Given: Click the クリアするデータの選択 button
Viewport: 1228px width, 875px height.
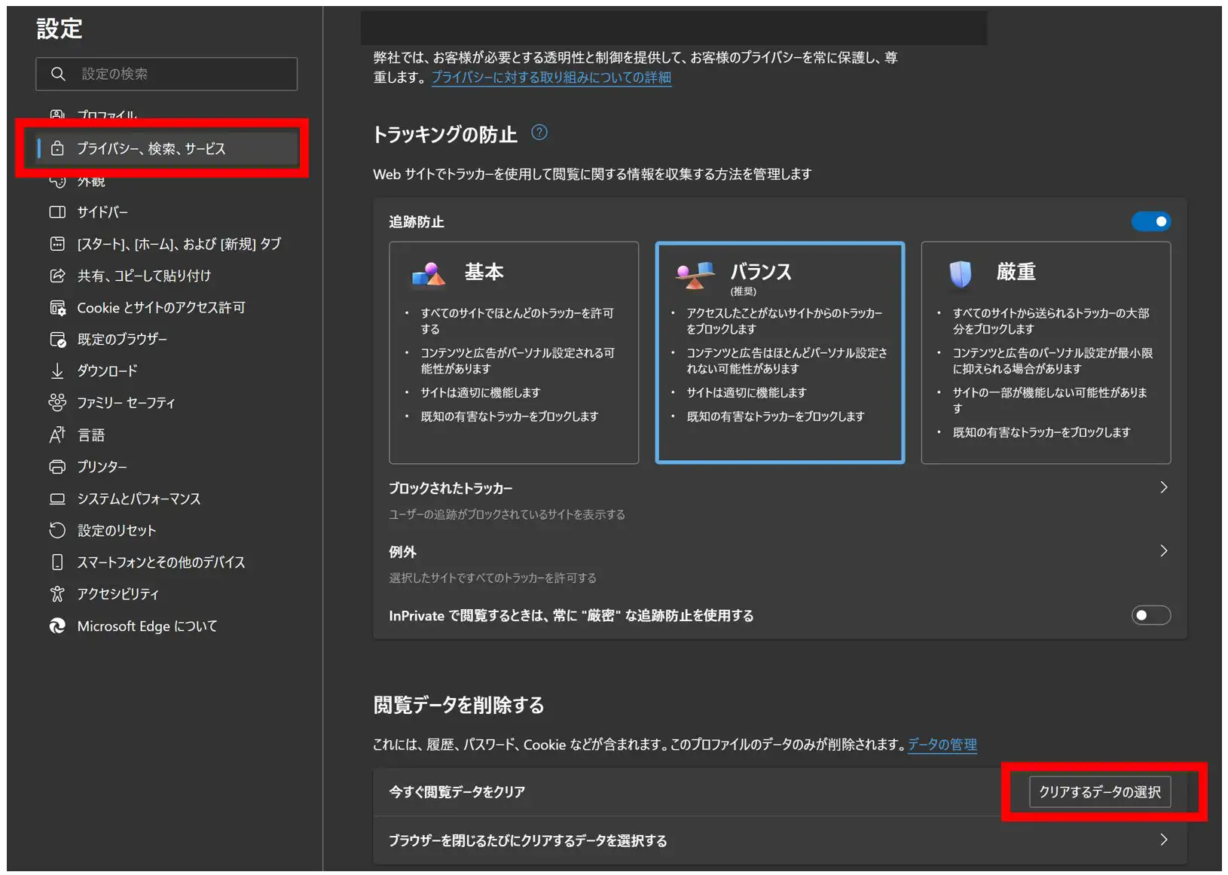Looking at the screenshot, I should (1100, 791).
